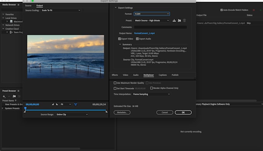The width and height of the screenshot is (263, 151).
Task: Click the OK button
Action: click(183, 112)
